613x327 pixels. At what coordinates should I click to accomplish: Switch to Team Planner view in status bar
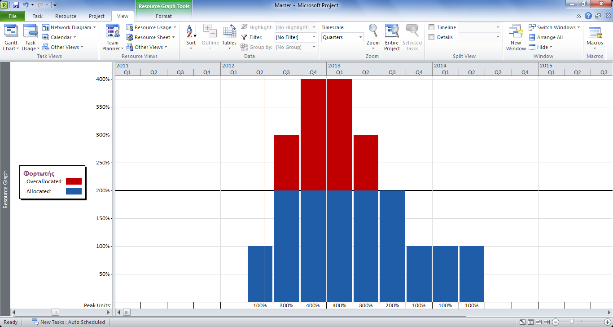[539, 322]
